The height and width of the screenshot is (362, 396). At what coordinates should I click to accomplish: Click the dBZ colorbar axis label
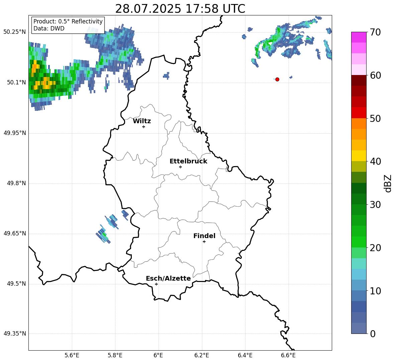pos(387,183)
